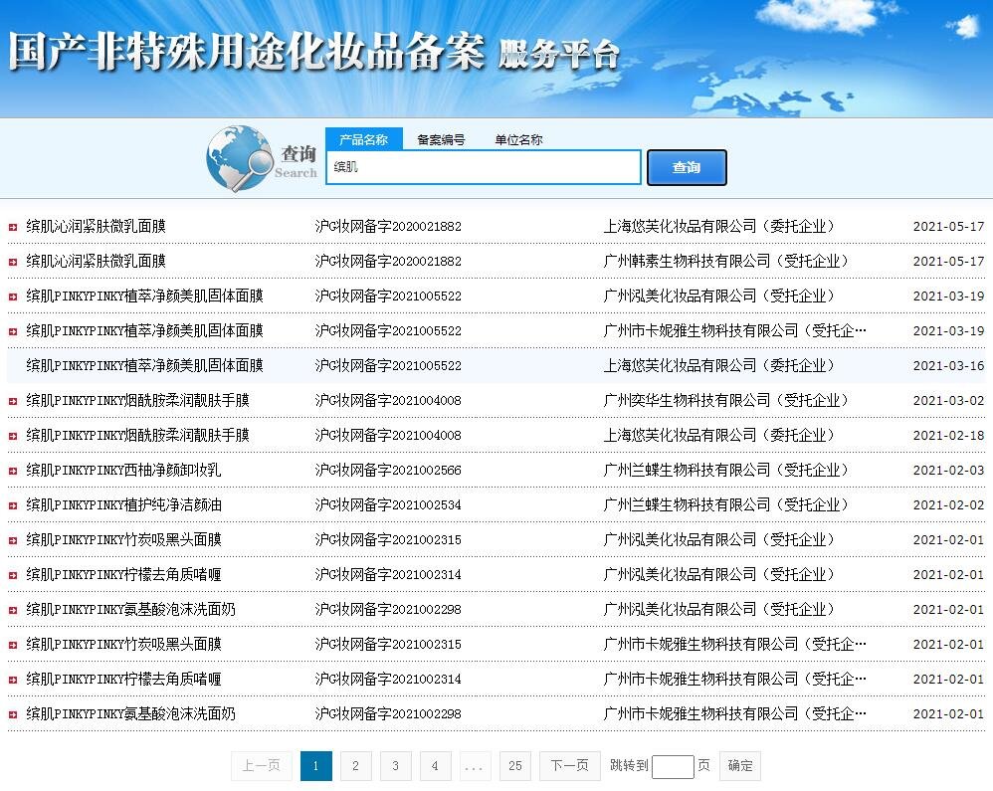Click red bullet on 广州韩素生物科技 row

click(x=13, y=262)
